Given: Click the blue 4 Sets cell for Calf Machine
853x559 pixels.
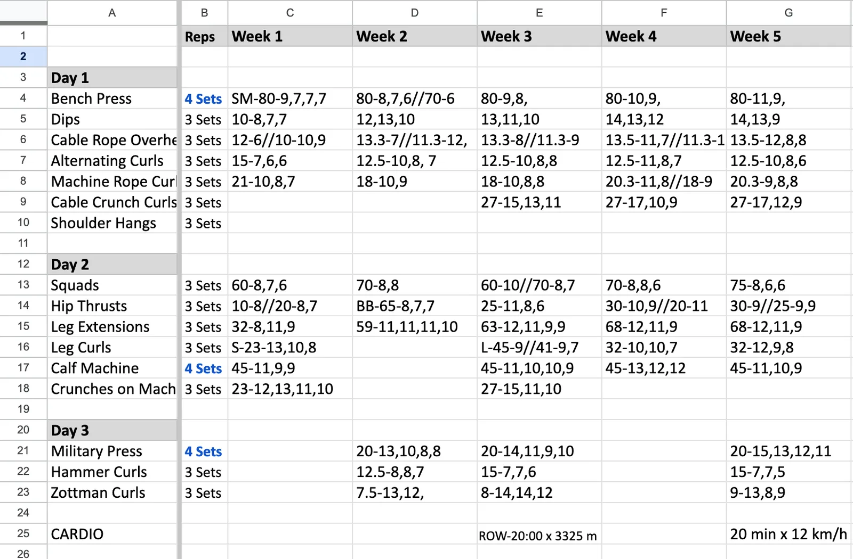Looking at the screenshot, I should pos(204,368).
